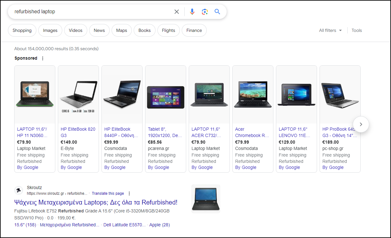The width and height of the screenshot is (391, 238).
Task: Click the Translate this page link
Action: tap(108, 193)
